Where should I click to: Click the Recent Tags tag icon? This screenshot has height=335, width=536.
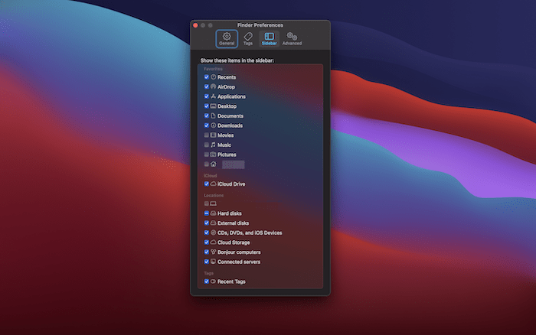214,281
